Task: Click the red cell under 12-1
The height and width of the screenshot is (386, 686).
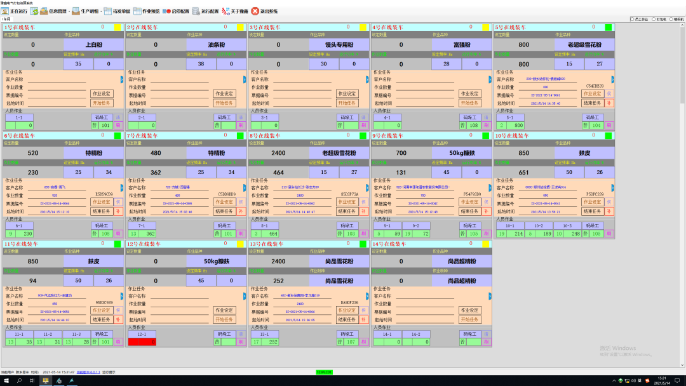Action: click(142, 342)
